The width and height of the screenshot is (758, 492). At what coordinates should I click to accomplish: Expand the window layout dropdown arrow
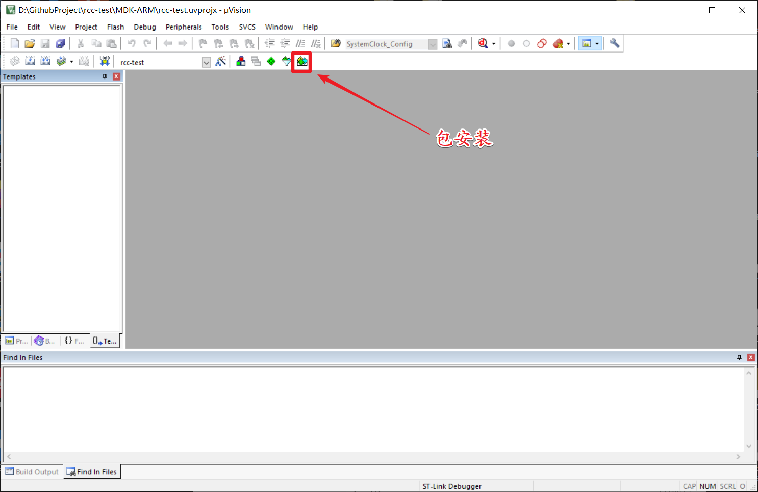597,44
